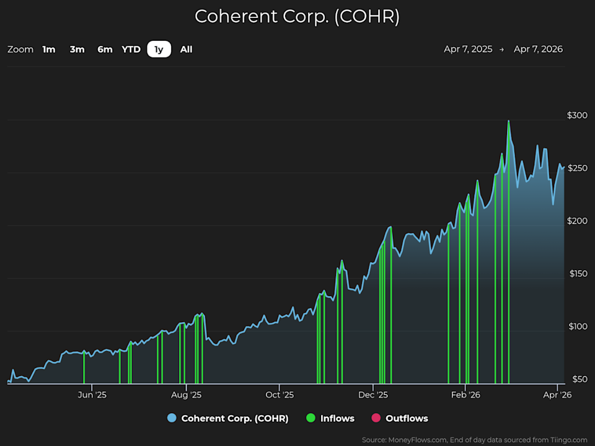This screenshot has width=595, height=446.
Task: Click the $300 y-axis label
Action: tap(576, 115)
